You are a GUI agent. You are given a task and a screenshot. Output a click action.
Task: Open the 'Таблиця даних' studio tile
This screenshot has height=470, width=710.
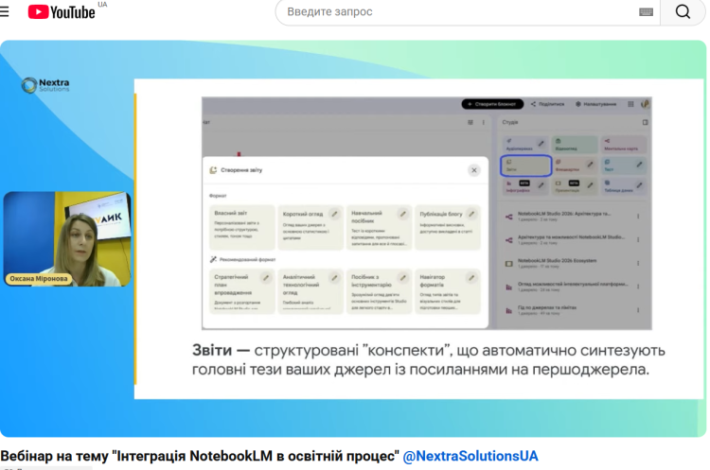624,186
